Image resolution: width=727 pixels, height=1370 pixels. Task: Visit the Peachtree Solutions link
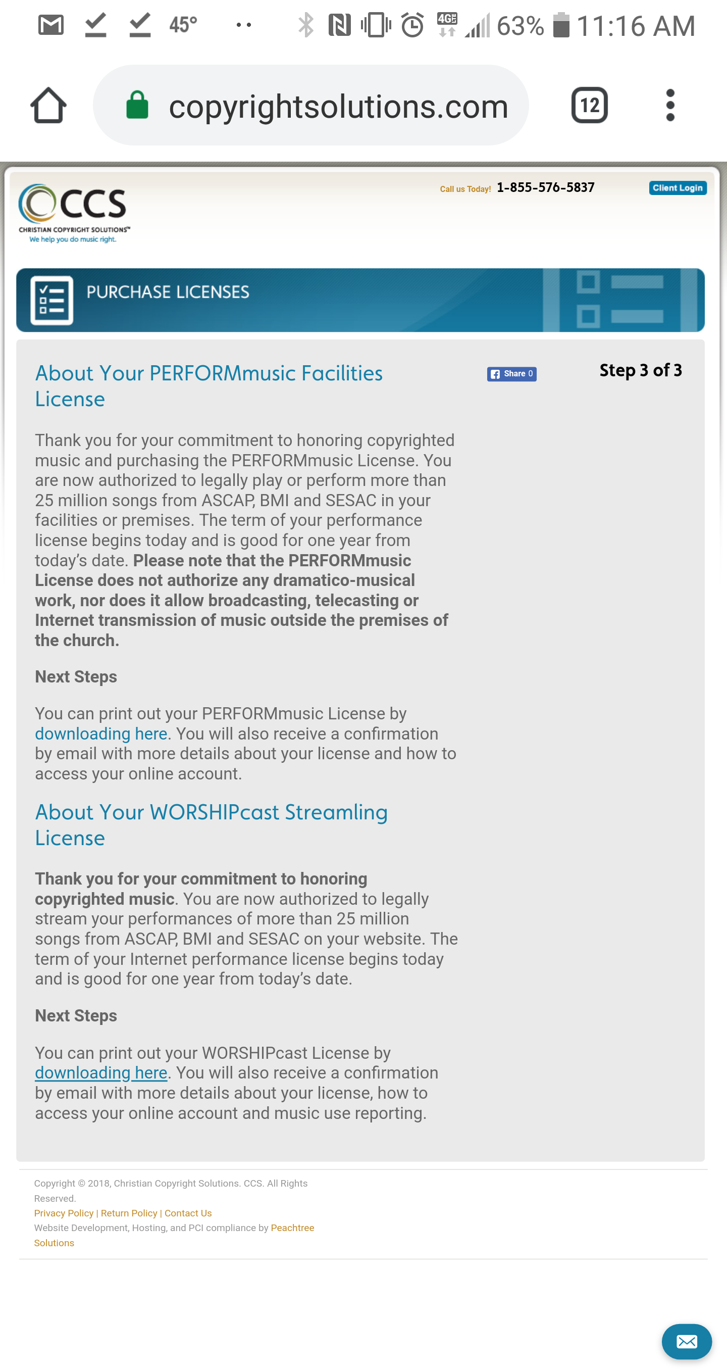(x=292, y=1228)
